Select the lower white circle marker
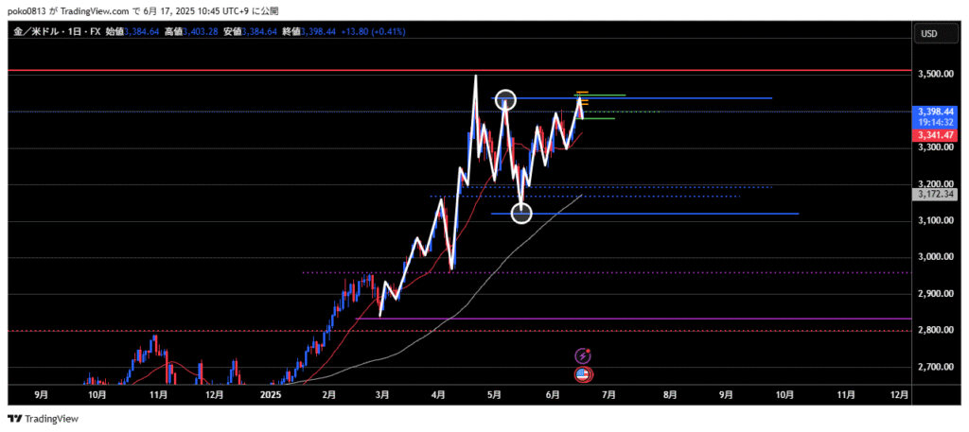 coord(521,214)
